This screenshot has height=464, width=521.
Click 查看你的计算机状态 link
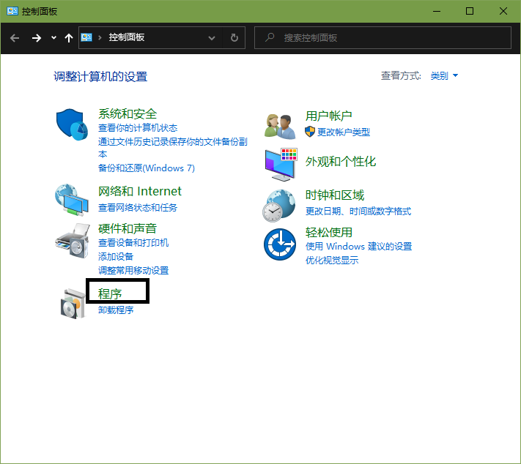click(138, 128)
